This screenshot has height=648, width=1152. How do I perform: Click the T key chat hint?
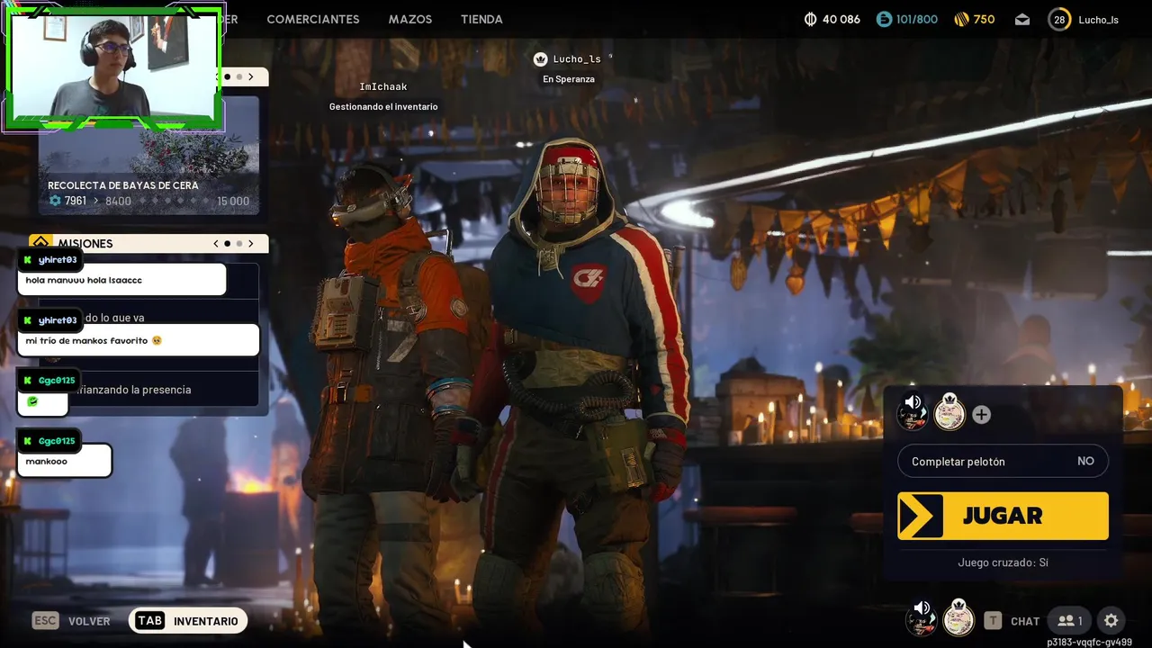[993, 620]
